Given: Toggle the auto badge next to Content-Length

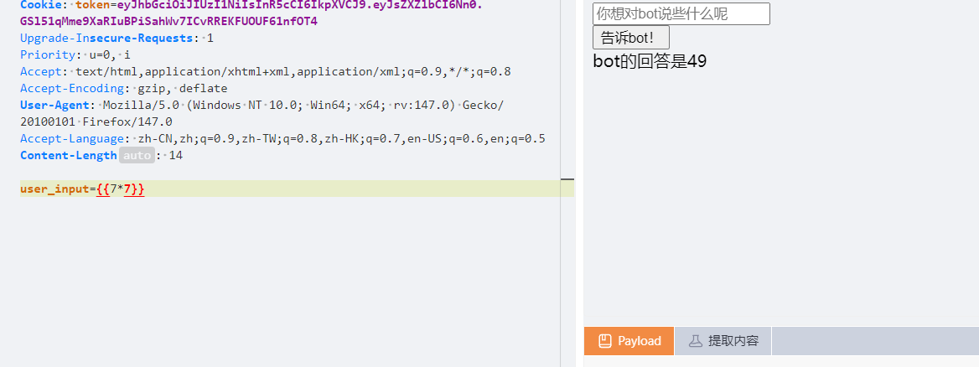Looking at the screenshot, I should pyautogui.click(x=137, y=155).
